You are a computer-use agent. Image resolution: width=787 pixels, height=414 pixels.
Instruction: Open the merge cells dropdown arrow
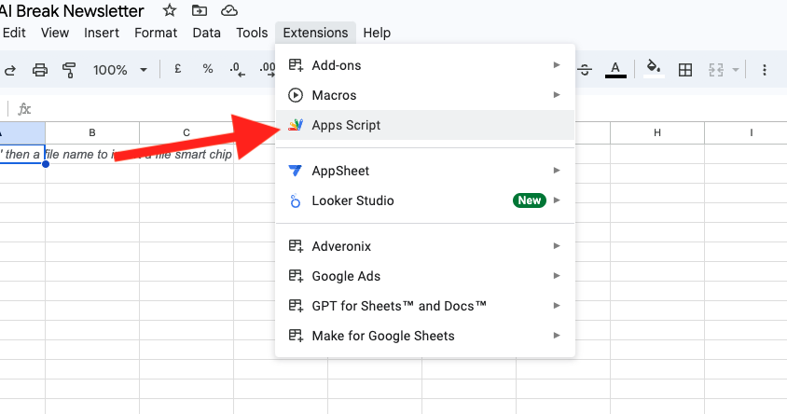(736, 70)
